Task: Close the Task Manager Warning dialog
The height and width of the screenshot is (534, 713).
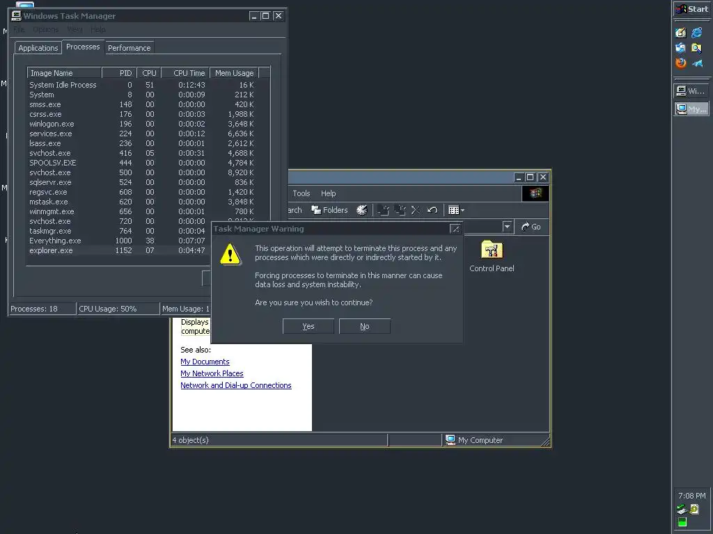Action: [x=455, y=229]
